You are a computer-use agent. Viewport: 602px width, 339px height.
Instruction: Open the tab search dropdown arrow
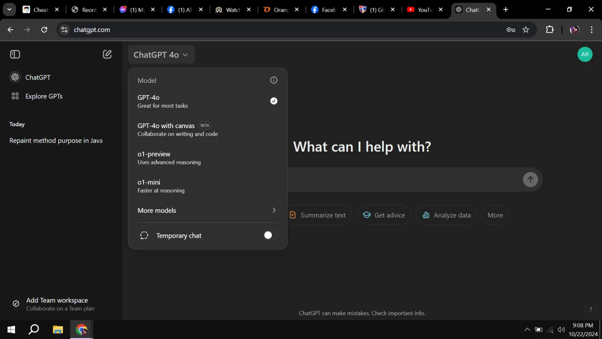[x=9, y=9]
